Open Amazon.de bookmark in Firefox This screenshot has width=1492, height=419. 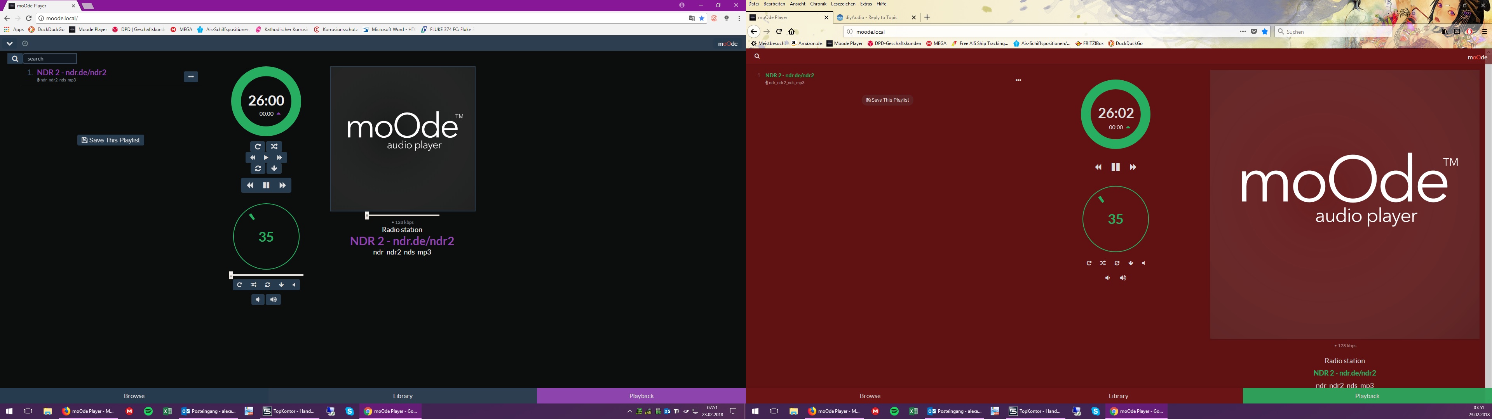point(807,43)
